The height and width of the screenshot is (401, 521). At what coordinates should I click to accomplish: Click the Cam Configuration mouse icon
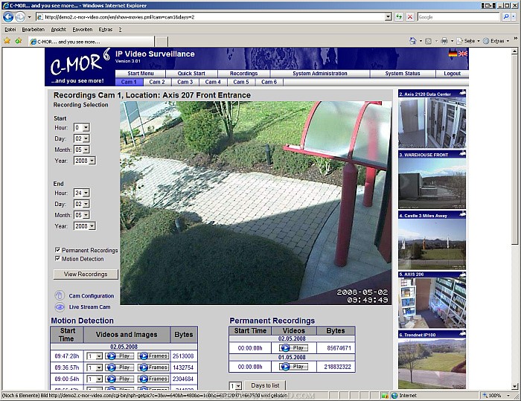pyautogui.click(x=60, y=295)
